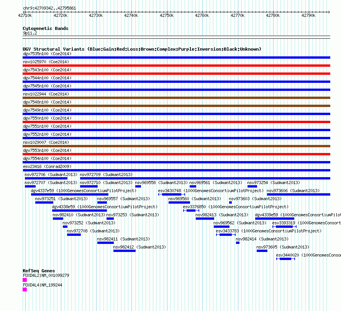The width and height of the screenshot is (341, 311).
Task: Click the 42720k ruler position label
Action: [61, 15]
